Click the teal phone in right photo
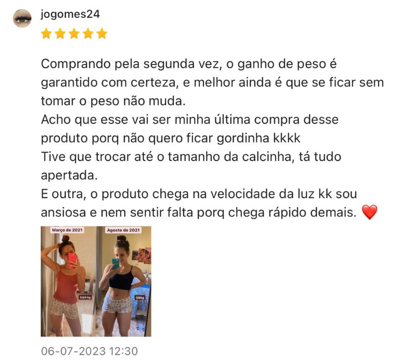399x364 pixels. click(115, 263)
